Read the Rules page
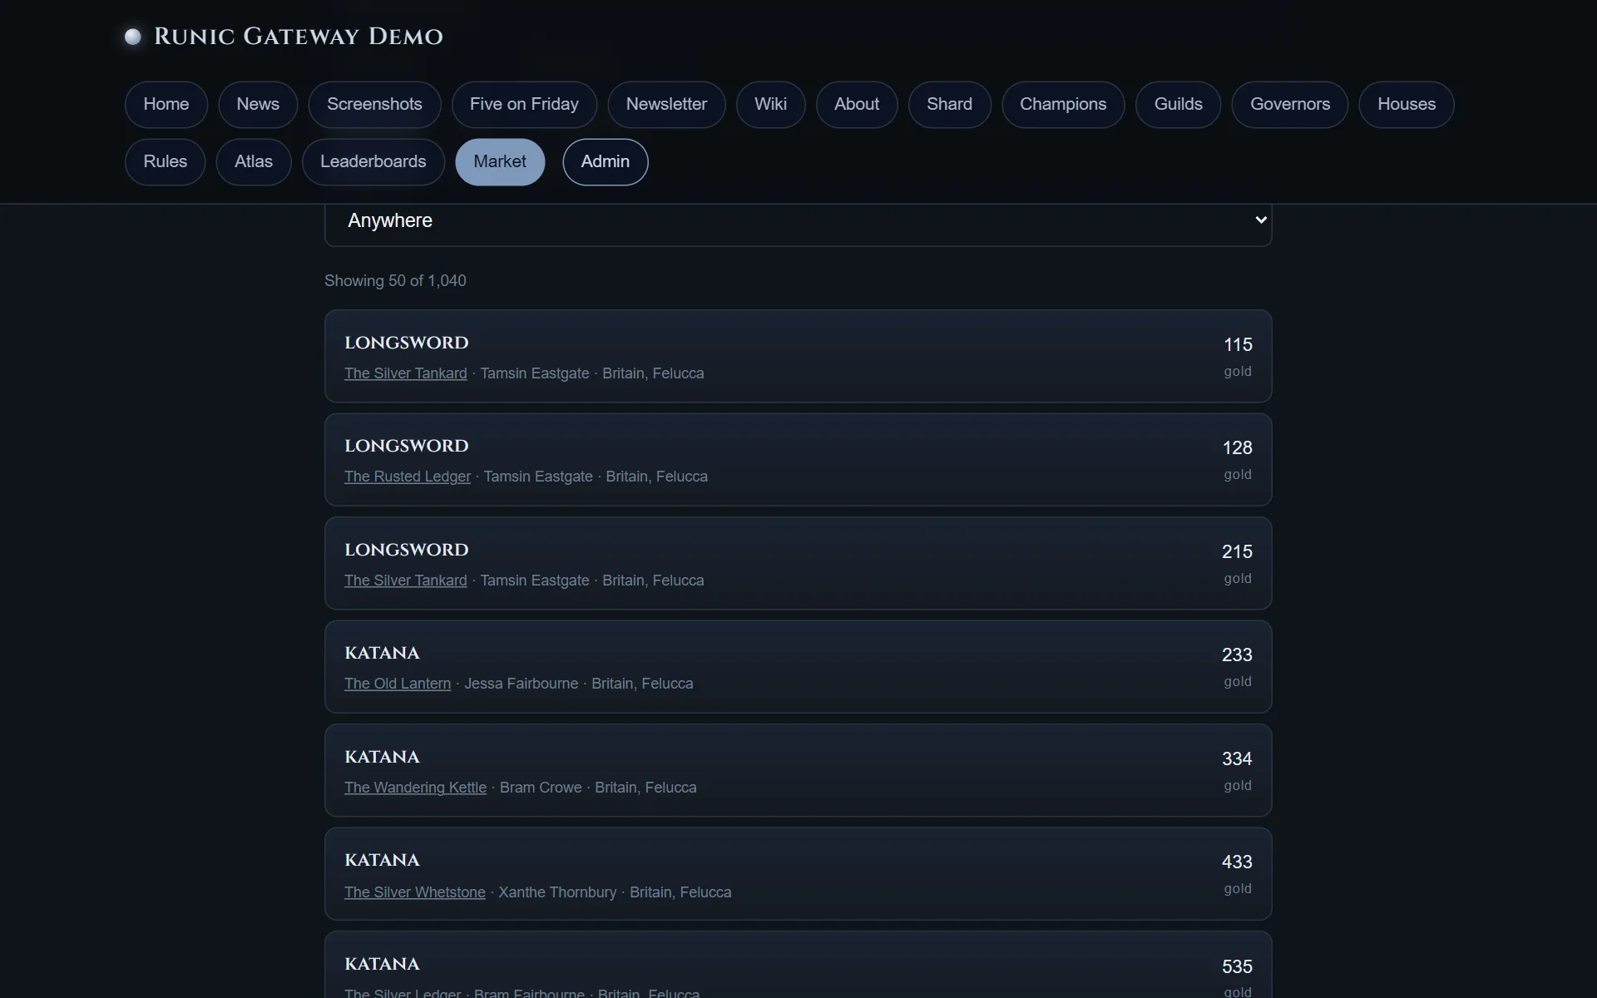The width and height of the screenshot is (1597, 998). tap(165, 162)
